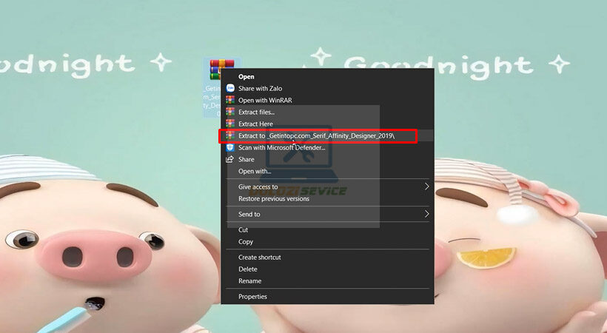607x333 pixels.
Task: Click the WinRAR icon beside Open with WinRAR
Action: pyautogui.click(x=230, y=100)
